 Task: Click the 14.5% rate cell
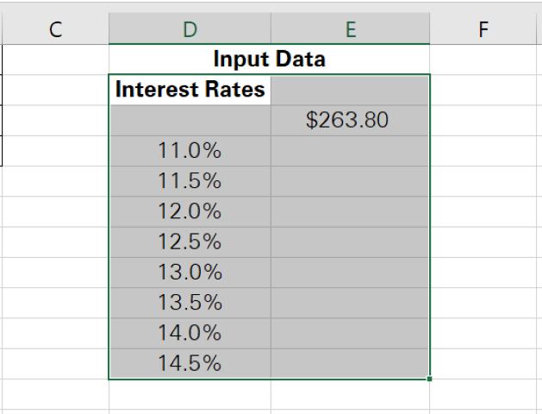click(190, 363)
